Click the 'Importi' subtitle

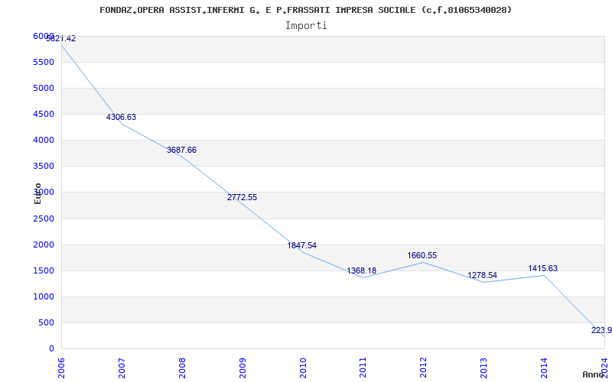[x=306, y=26]
